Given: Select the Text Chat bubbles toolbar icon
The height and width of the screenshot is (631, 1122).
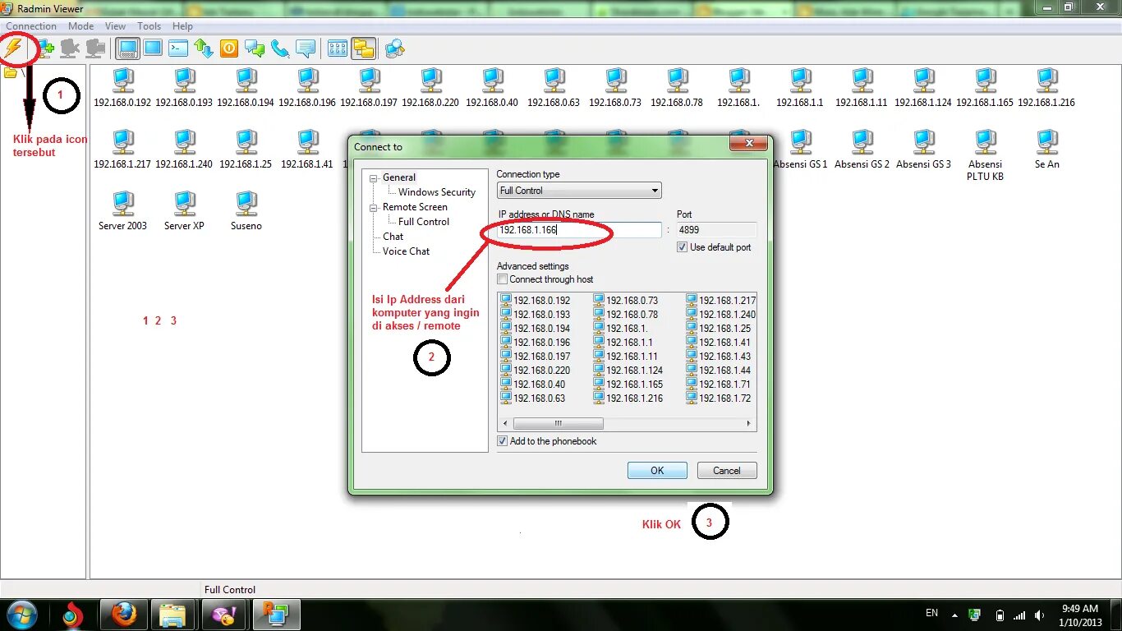Looking at the screenshot, I should coord(255,48).
